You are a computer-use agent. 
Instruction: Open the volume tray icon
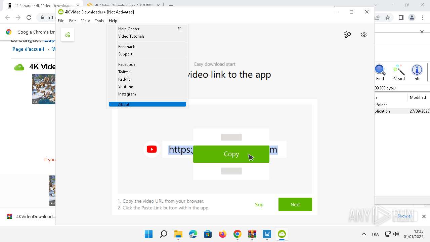tap(396, 234)
